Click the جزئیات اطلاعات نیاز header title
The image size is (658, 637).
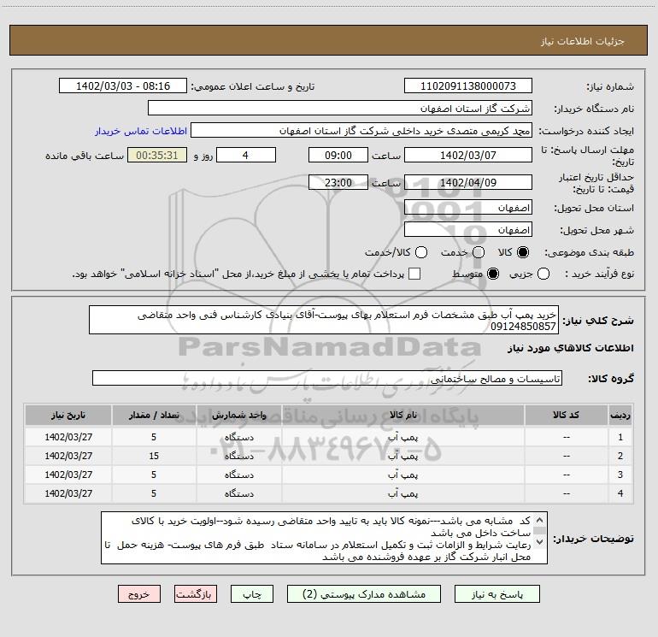tap(583, 41)
